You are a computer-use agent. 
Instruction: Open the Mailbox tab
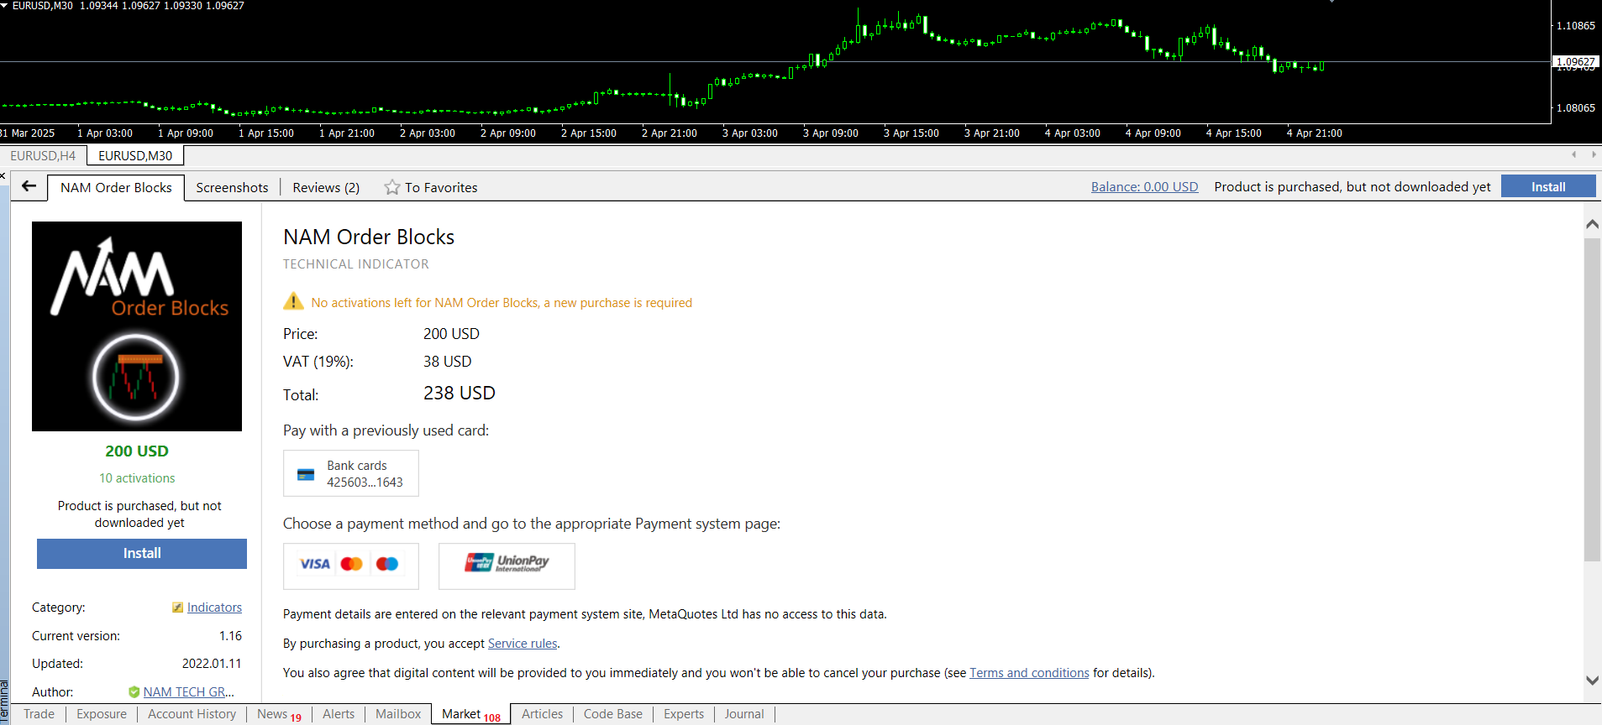pyautogui.click(x=398, y=714)
